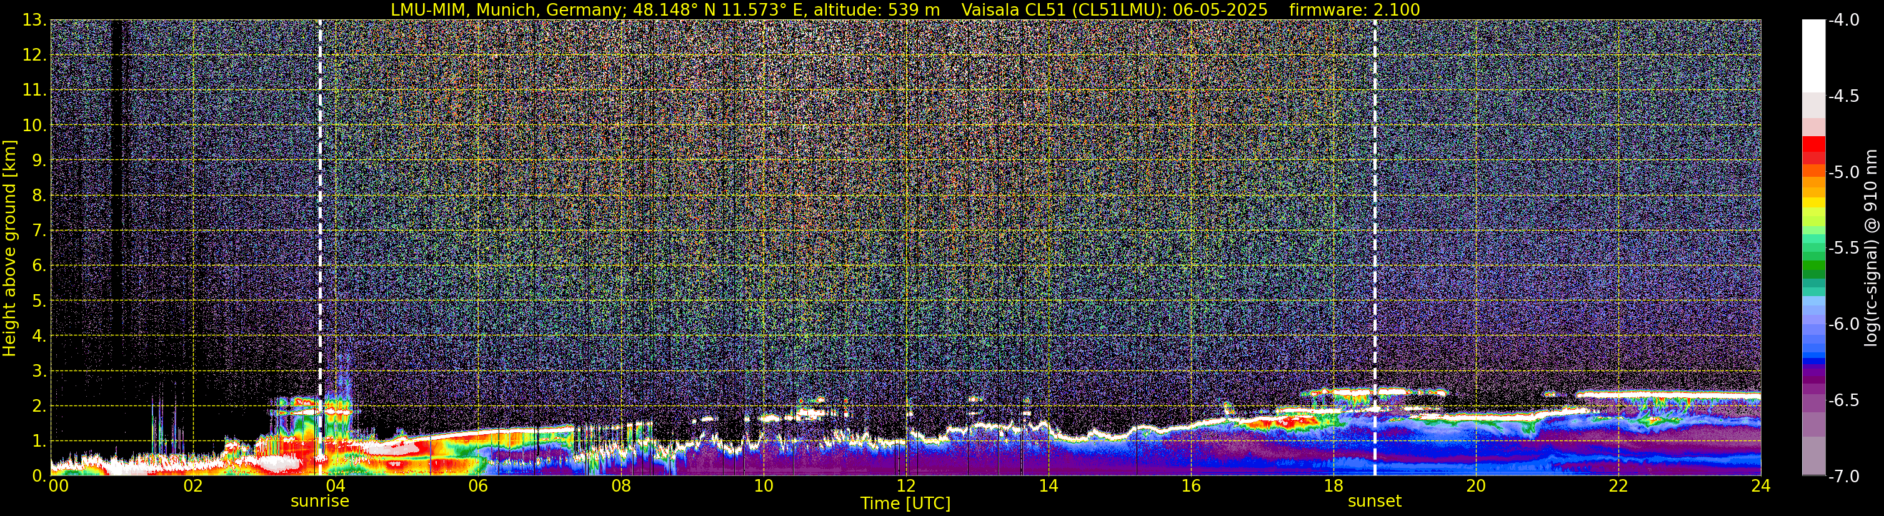This screenshot has height=516, width=1884.
Task: Click the 'log(rc-signal) @ 910 nm' colorbar title
Action: click(x=1872, y=248)
